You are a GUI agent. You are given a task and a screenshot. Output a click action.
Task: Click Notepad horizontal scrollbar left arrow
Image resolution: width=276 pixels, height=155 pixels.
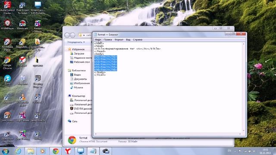coord(96,134)
